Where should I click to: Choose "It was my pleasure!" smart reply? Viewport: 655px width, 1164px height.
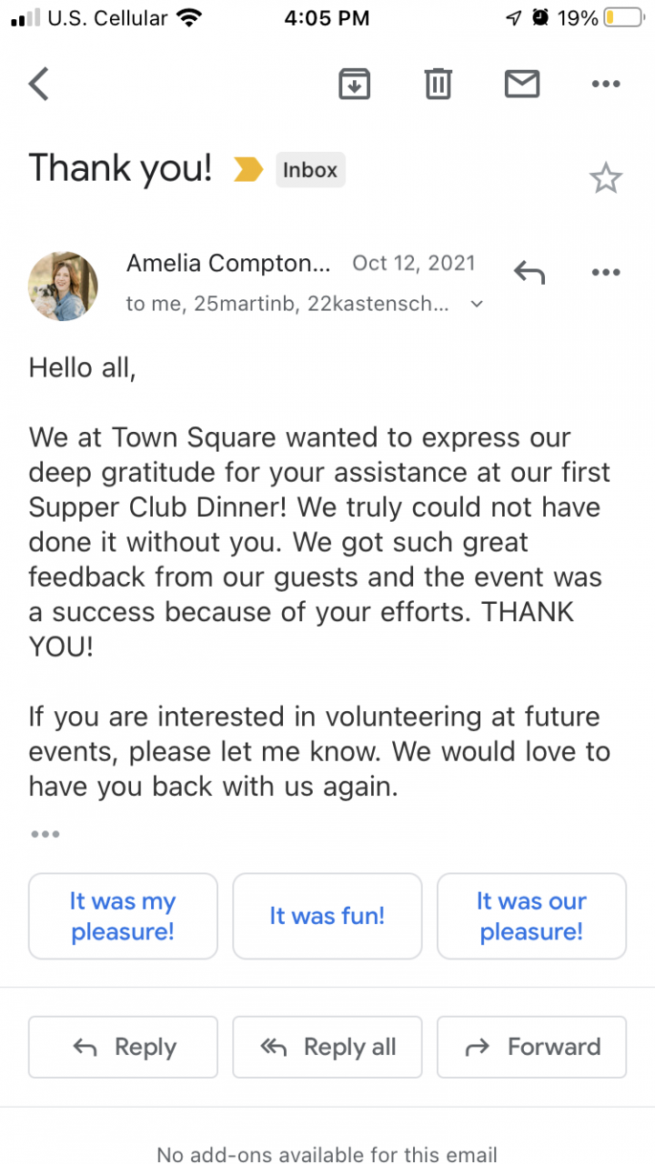[123, 916]
